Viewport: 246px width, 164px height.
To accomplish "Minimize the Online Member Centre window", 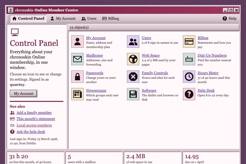I will [225, 10].
